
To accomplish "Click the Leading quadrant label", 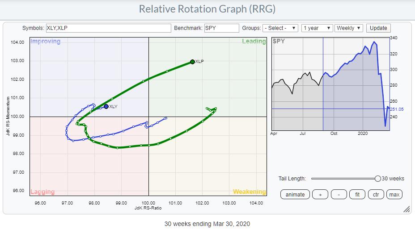I will (x=254, y=42).
